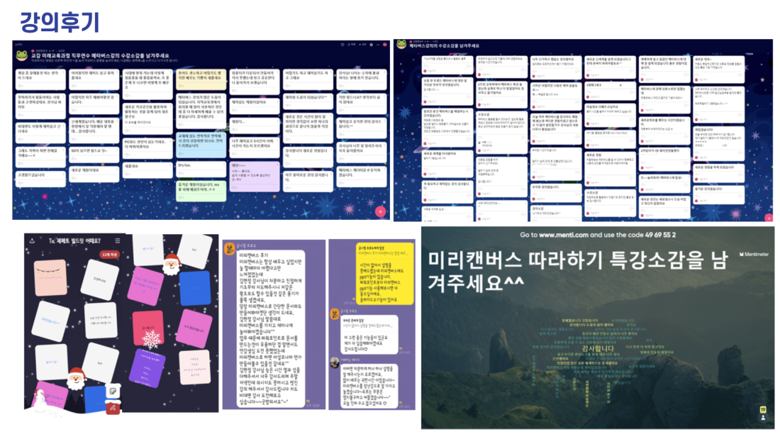
Task: Open the yellow post card in the left Padlet
Action: pyautogui.click(x=201, y=79)
